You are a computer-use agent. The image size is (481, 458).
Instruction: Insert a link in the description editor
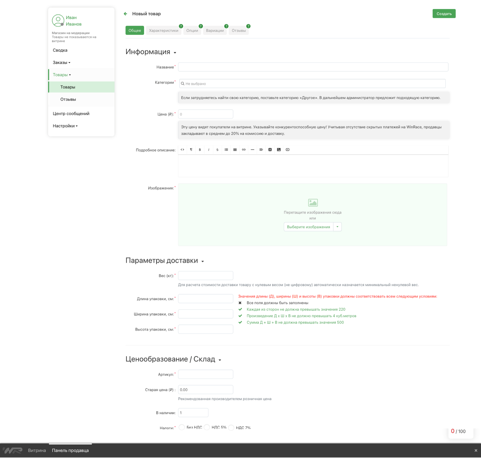click(244, 150)
